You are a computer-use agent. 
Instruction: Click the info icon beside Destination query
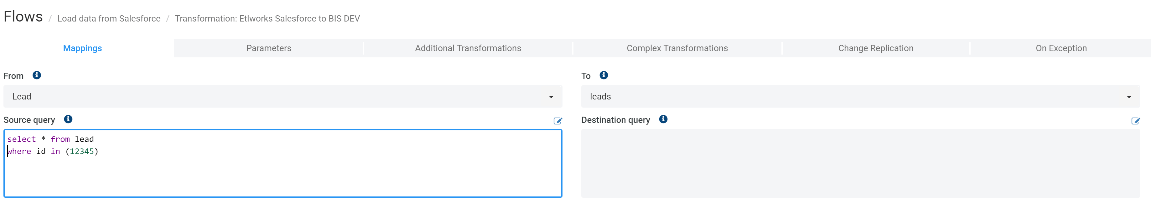[663, 119]
